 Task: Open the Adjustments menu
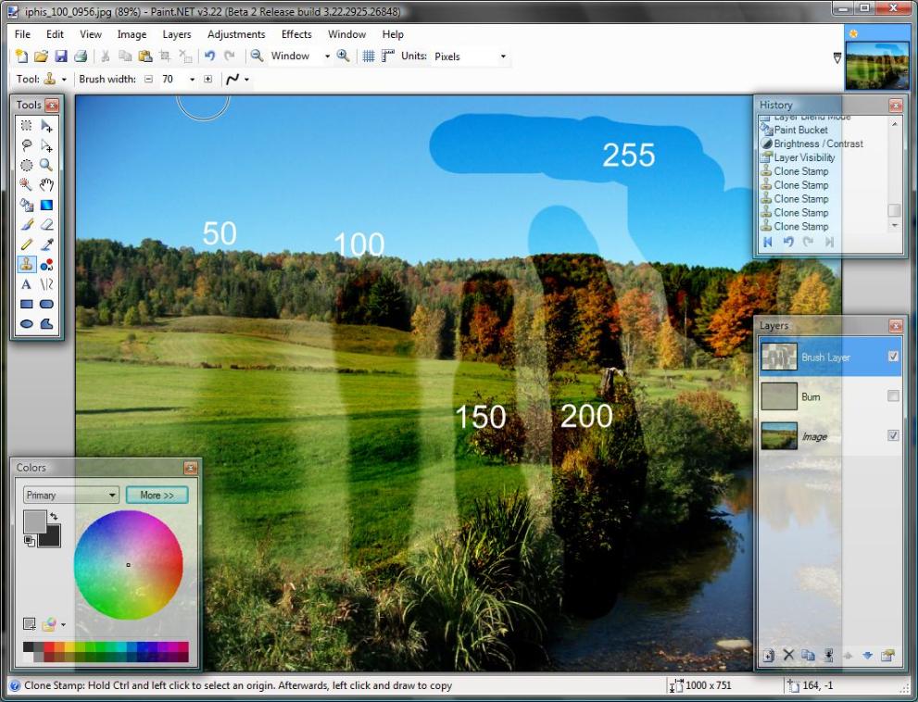click(x=236, y=34)
